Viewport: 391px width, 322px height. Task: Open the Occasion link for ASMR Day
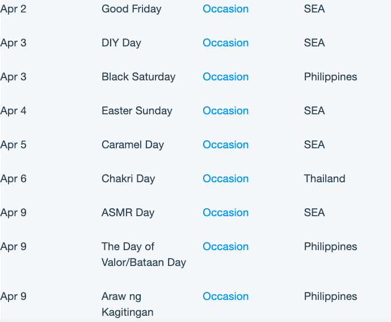tap(225, 213)
